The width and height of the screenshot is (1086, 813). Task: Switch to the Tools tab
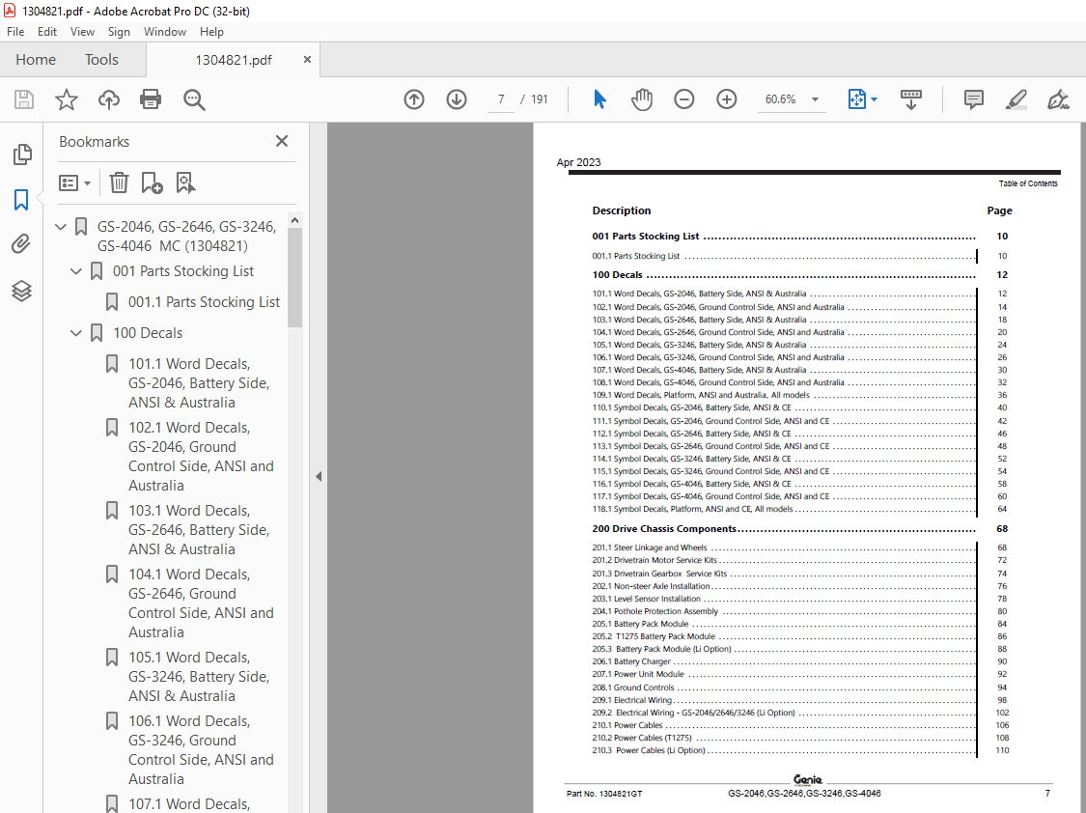tap(101, 60)
